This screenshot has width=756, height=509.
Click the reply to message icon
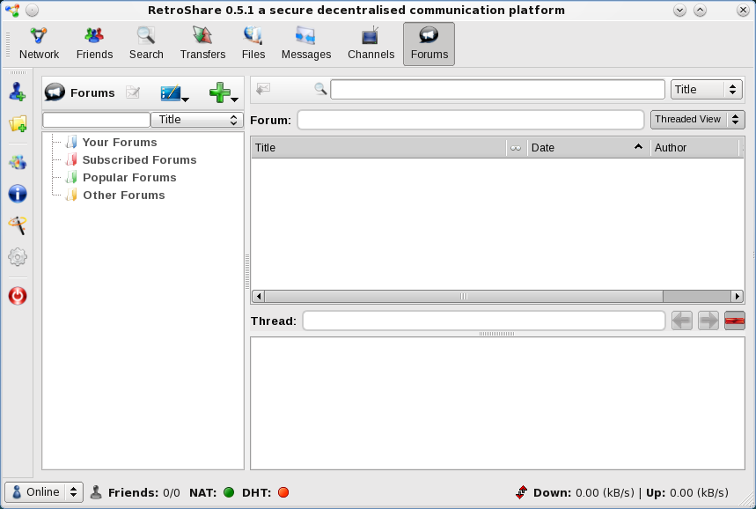263,89
